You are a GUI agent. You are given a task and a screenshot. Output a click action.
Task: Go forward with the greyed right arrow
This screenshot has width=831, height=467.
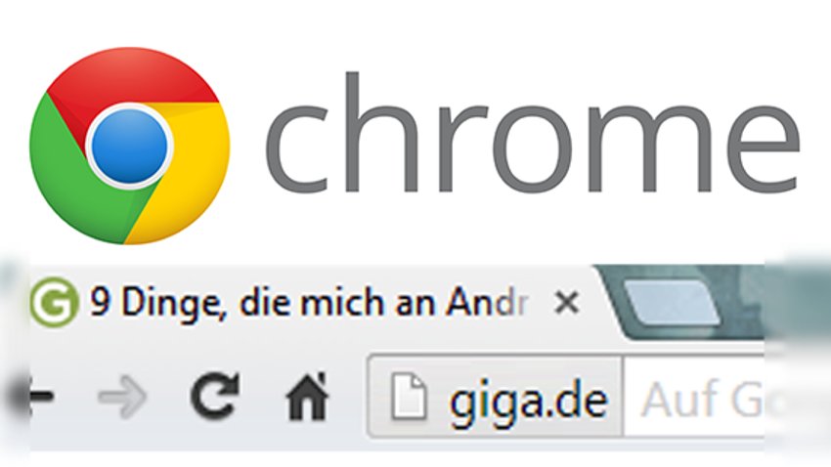coord(122,396)
